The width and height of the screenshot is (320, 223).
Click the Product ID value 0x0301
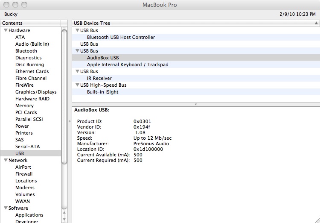pyautogui.click(x=142, y=121)
